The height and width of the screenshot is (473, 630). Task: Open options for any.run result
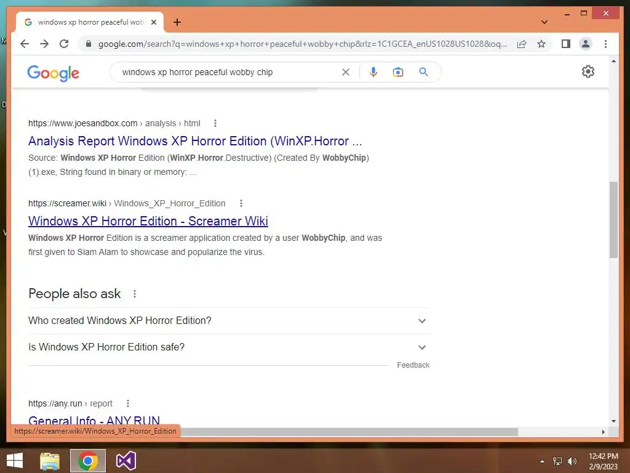(x=128, y=403)
